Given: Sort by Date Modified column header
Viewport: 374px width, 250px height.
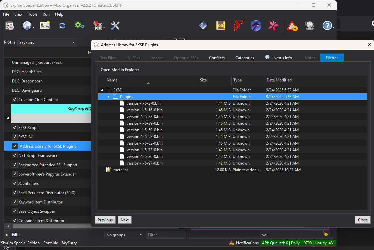Looking at the screenshot, I should [316, 81].
